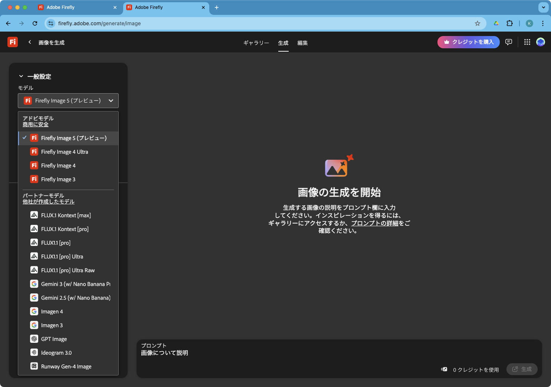This screenshot has width=551, height=387.
Task: Click the クレジットを購入 button
Action: point(468,42)
